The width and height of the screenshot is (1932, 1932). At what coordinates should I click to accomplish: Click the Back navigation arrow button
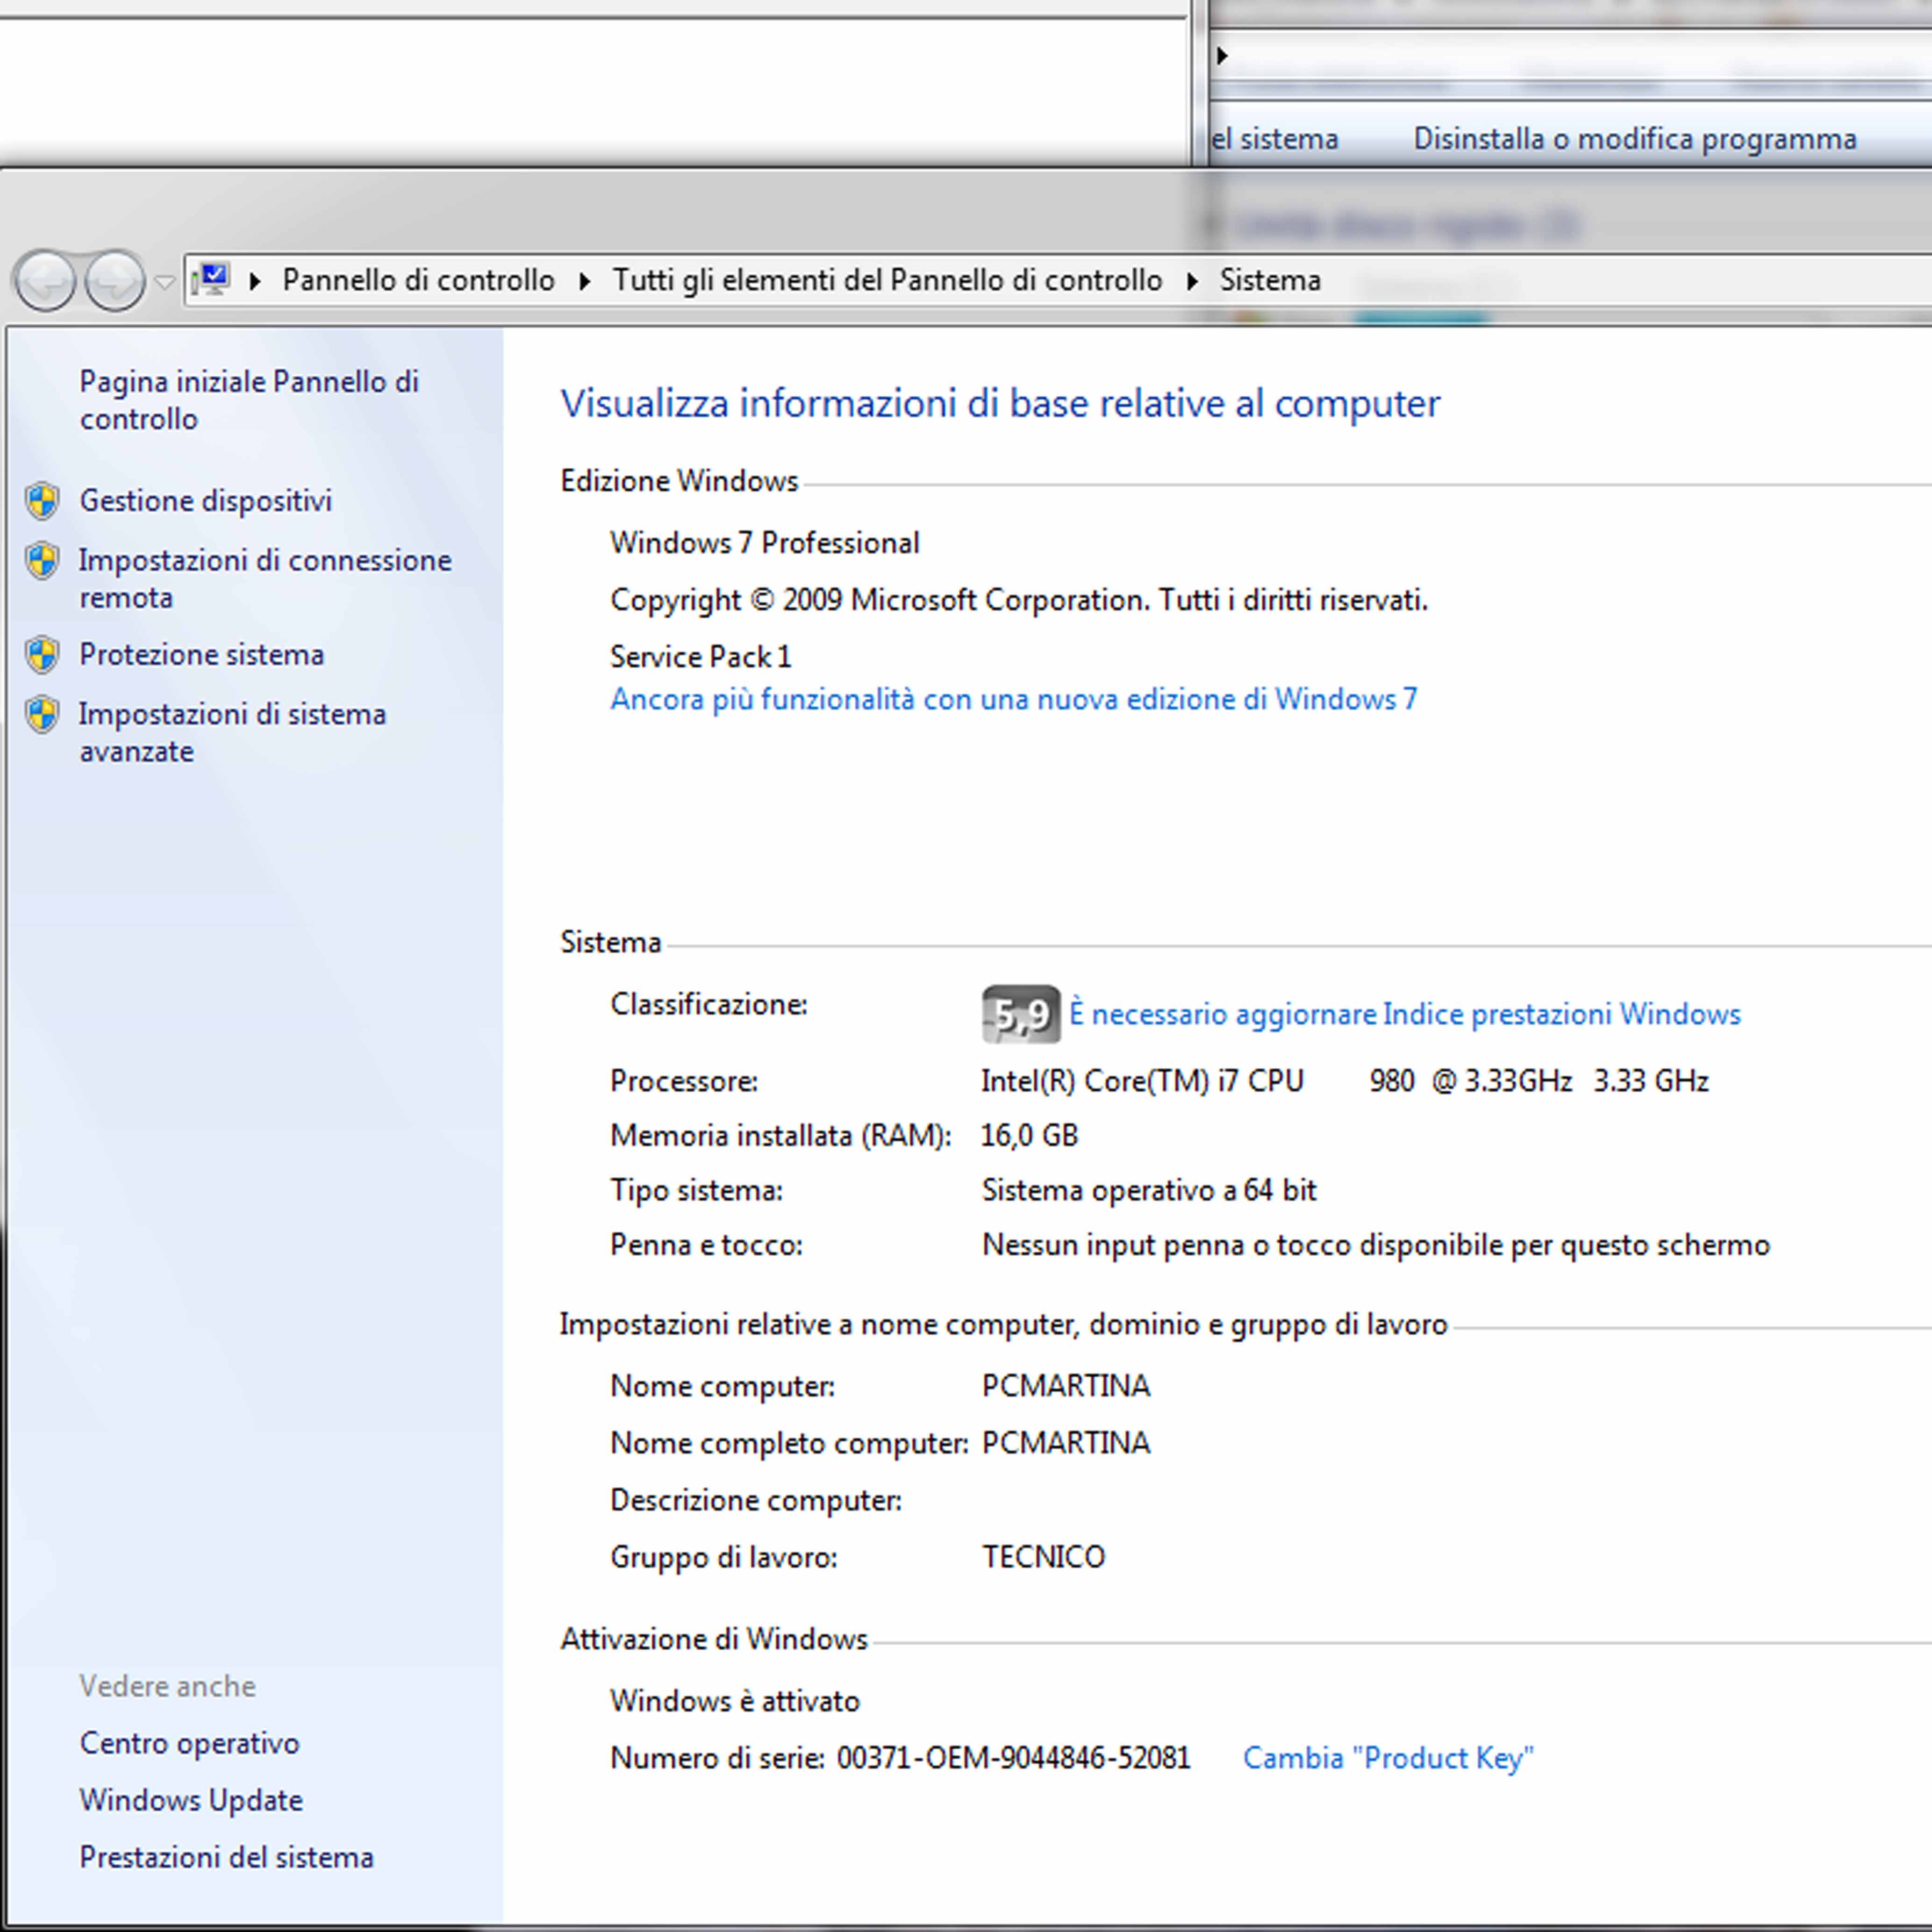(x=45, y=281)
